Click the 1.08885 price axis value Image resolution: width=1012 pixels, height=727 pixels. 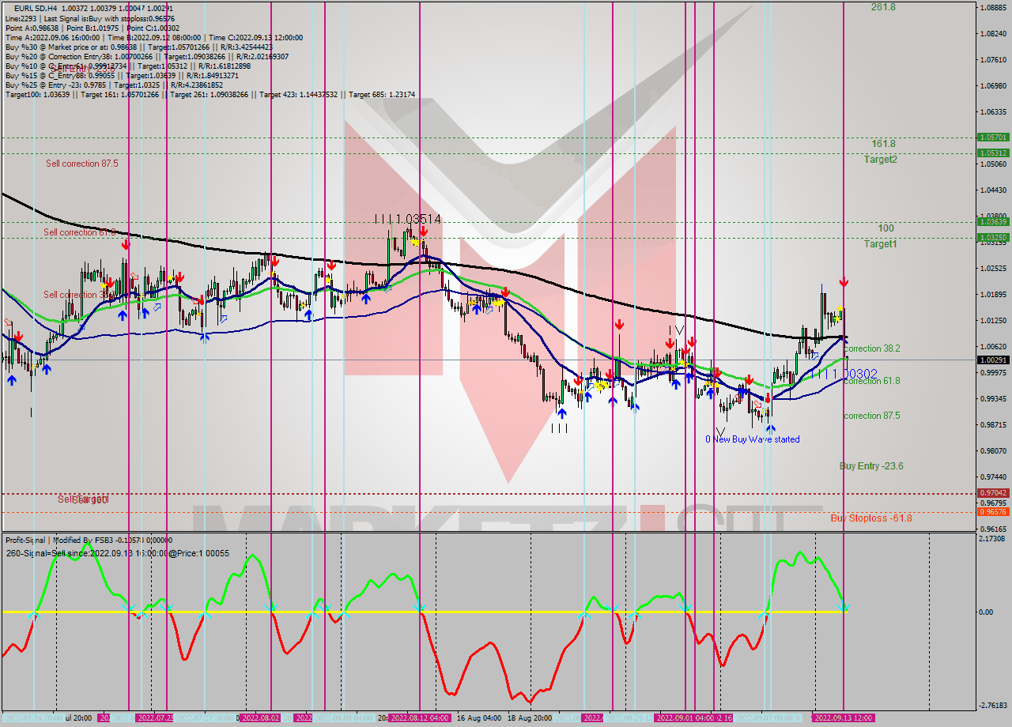point(994,8)
